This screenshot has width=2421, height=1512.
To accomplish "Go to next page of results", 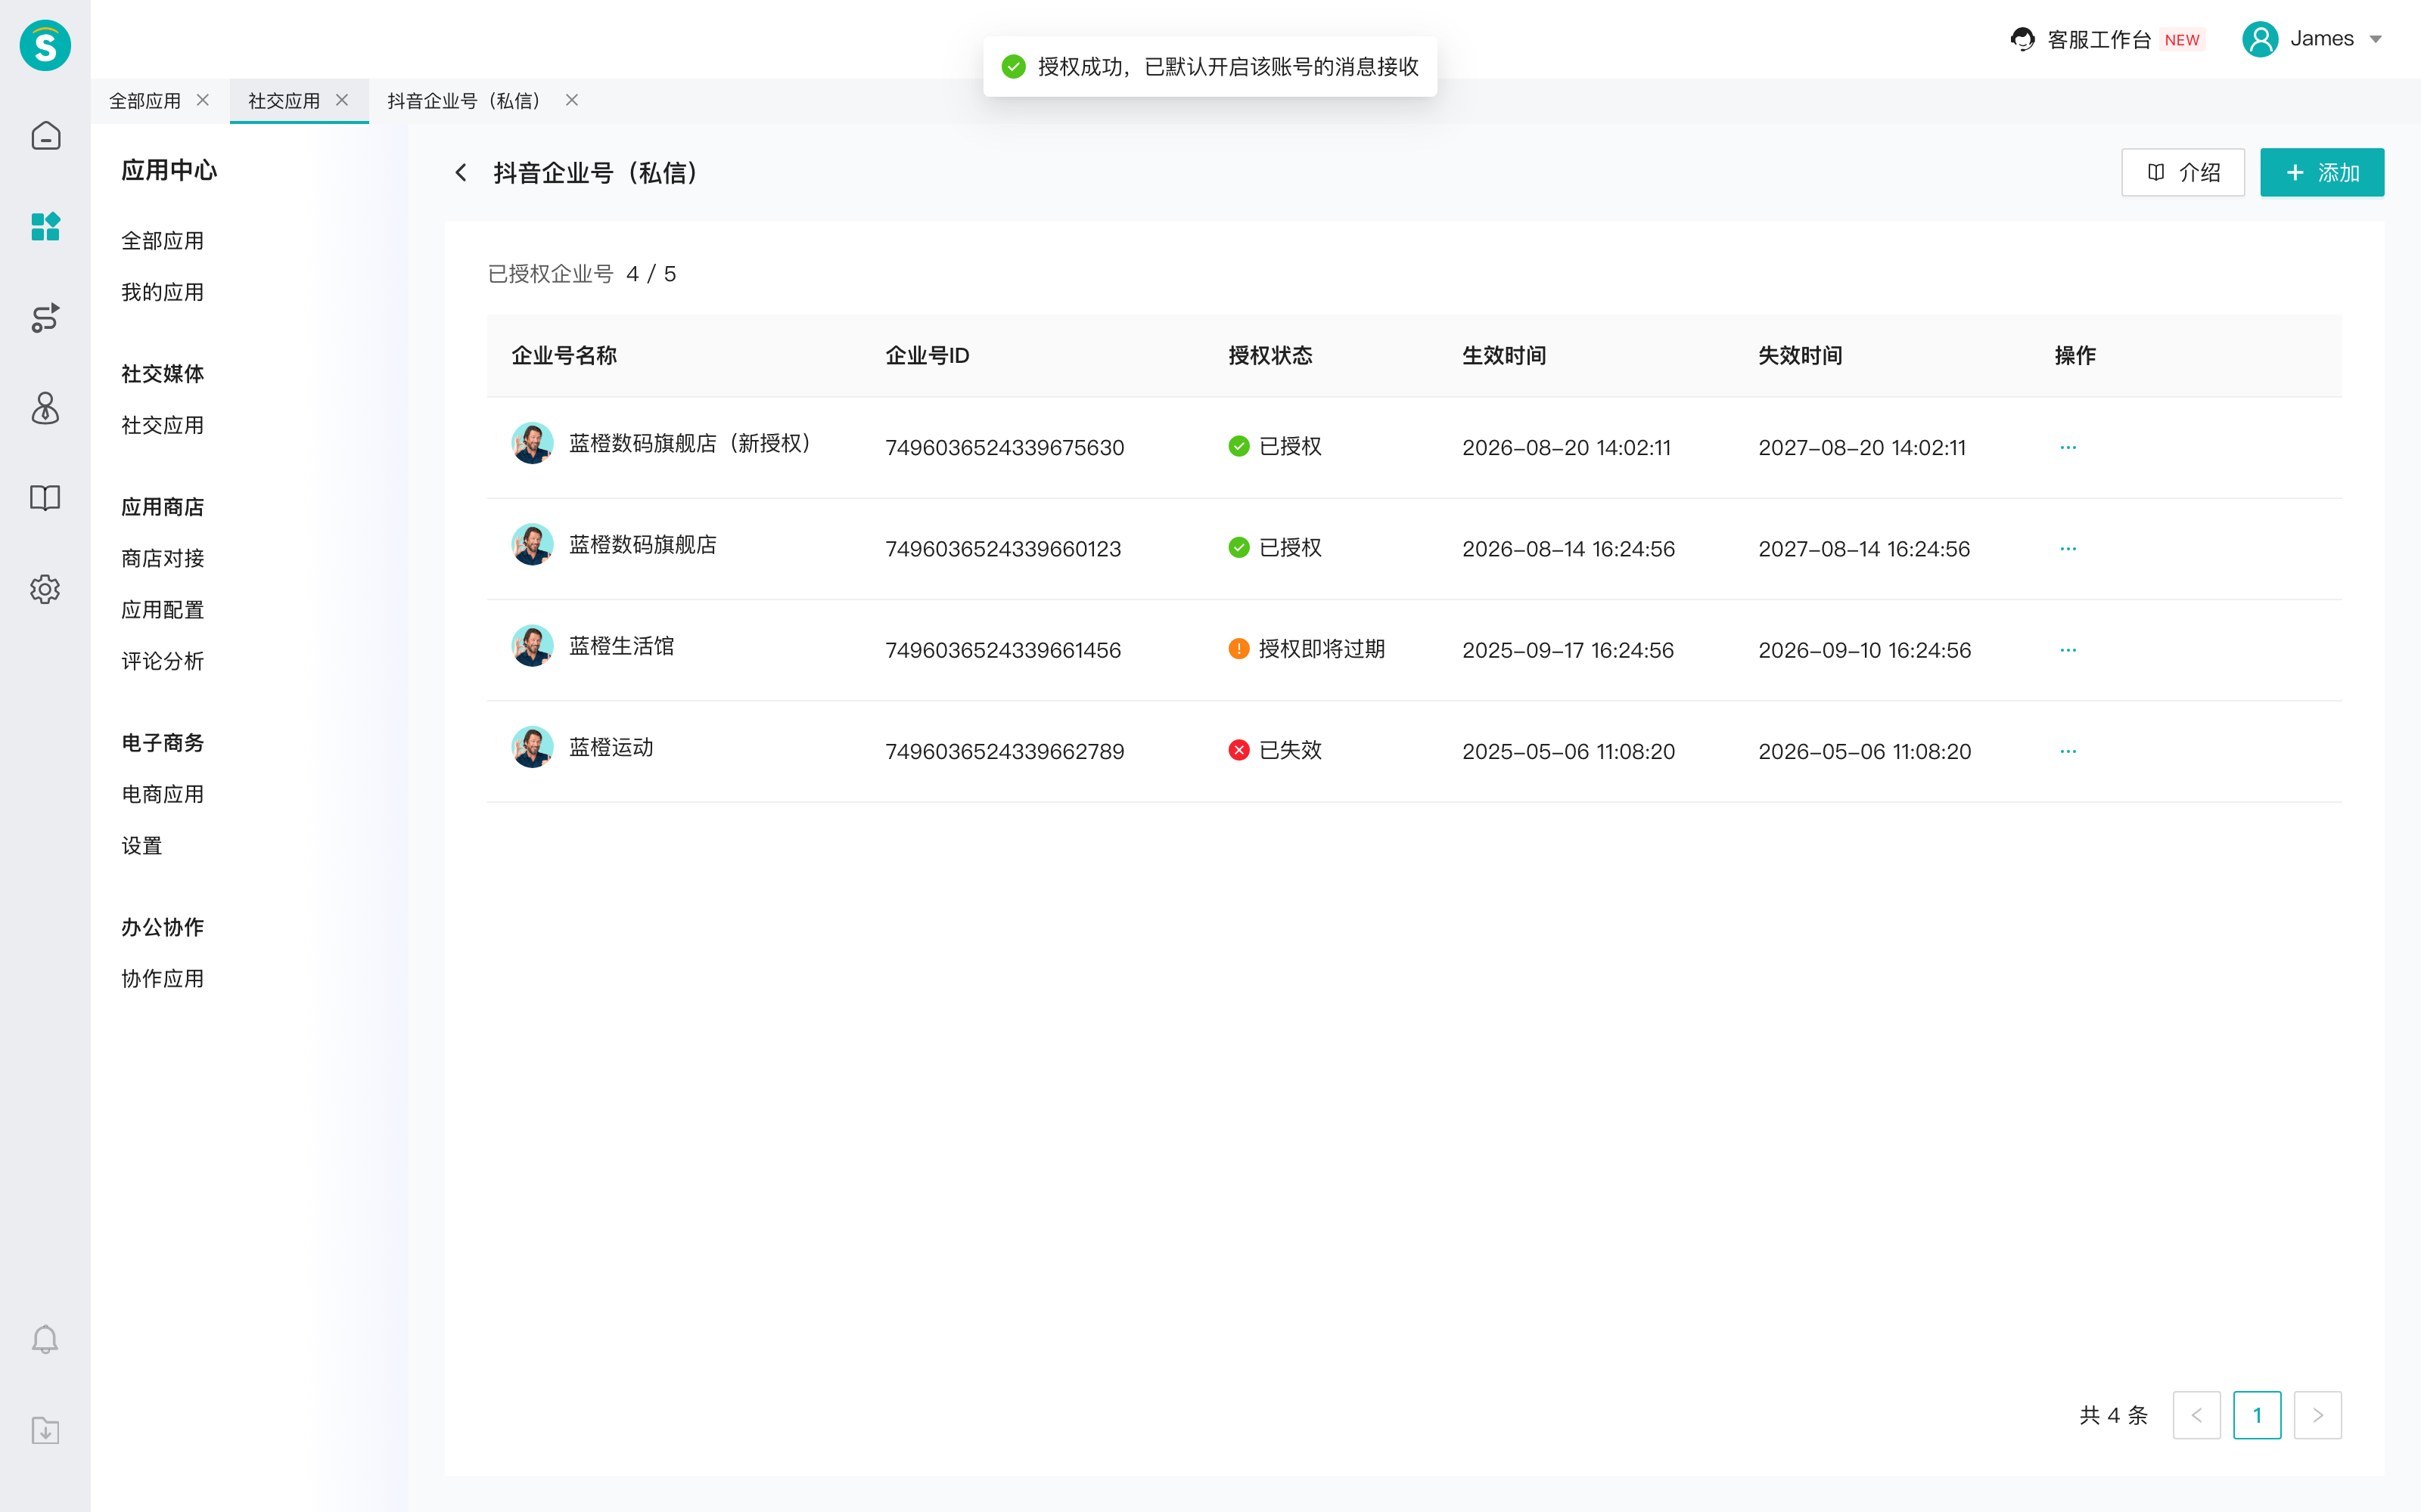I will (2317, 1415).
